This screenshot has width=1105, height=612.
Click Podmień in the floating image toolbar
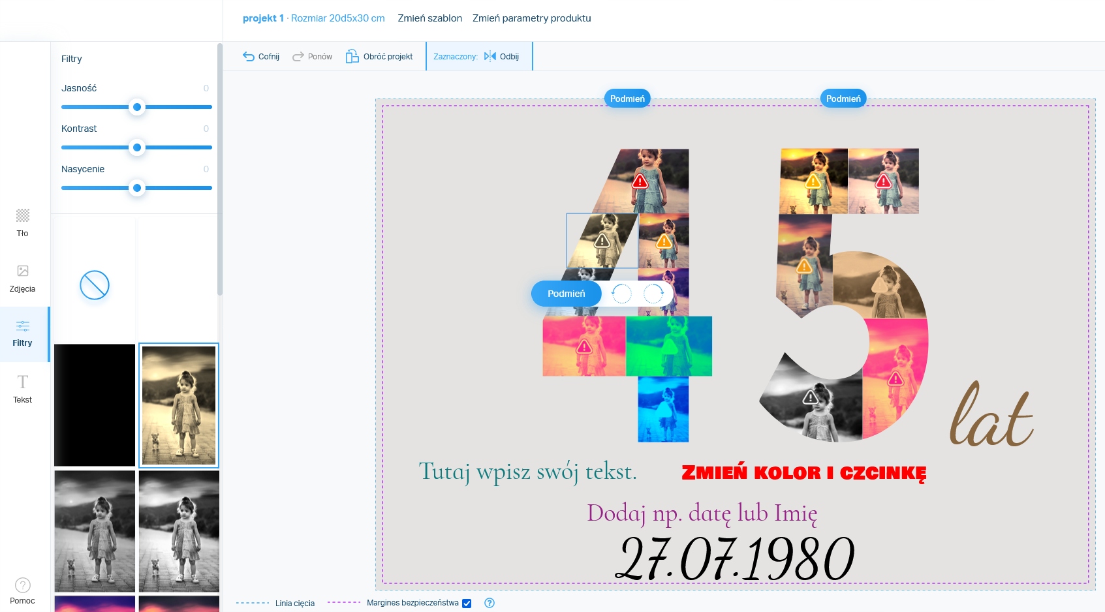tap(567, 294)
